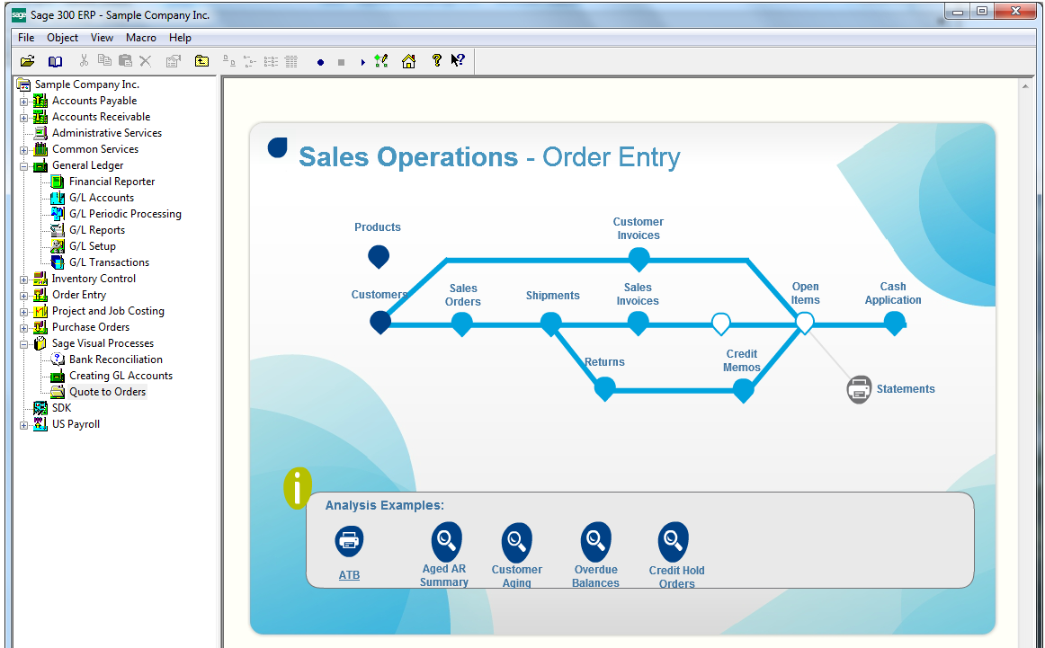1045x648 pixels.
Task: Open the View menu
Action: [x=102, y=37]
